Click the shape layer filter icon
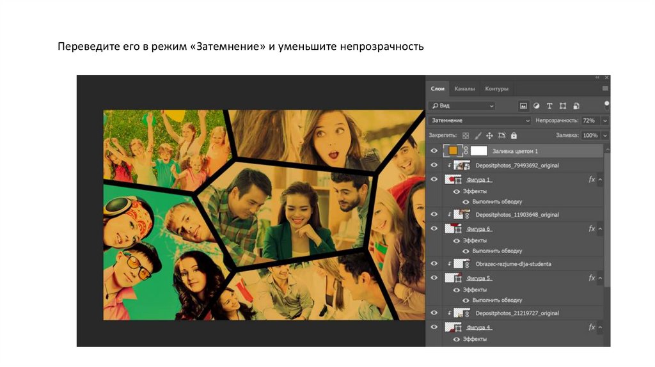The height and width of the screenshot is (367, 655). pos(563,105)
